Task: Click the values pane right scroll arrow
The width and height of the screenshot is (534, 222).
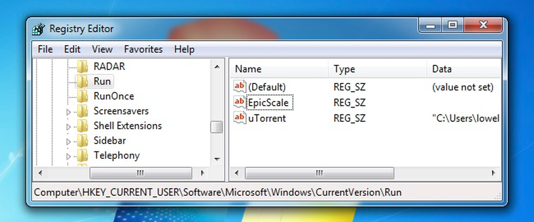Action: point(493,173)
